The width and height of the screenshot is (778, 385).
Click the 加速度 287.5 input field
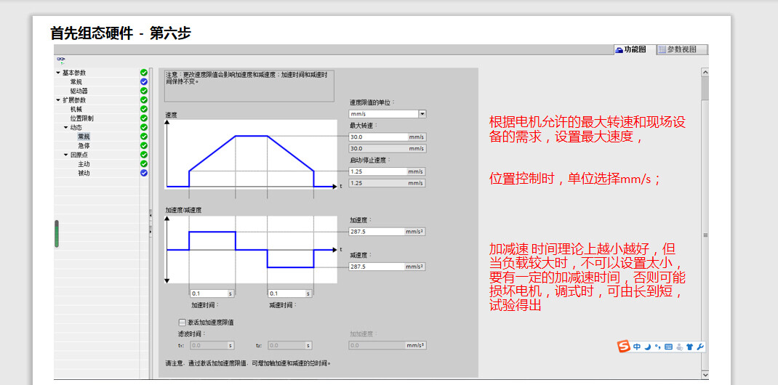pos(387,232)
